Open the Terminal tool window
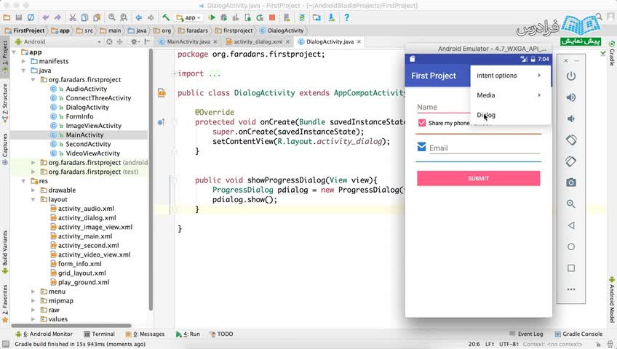 99,334
